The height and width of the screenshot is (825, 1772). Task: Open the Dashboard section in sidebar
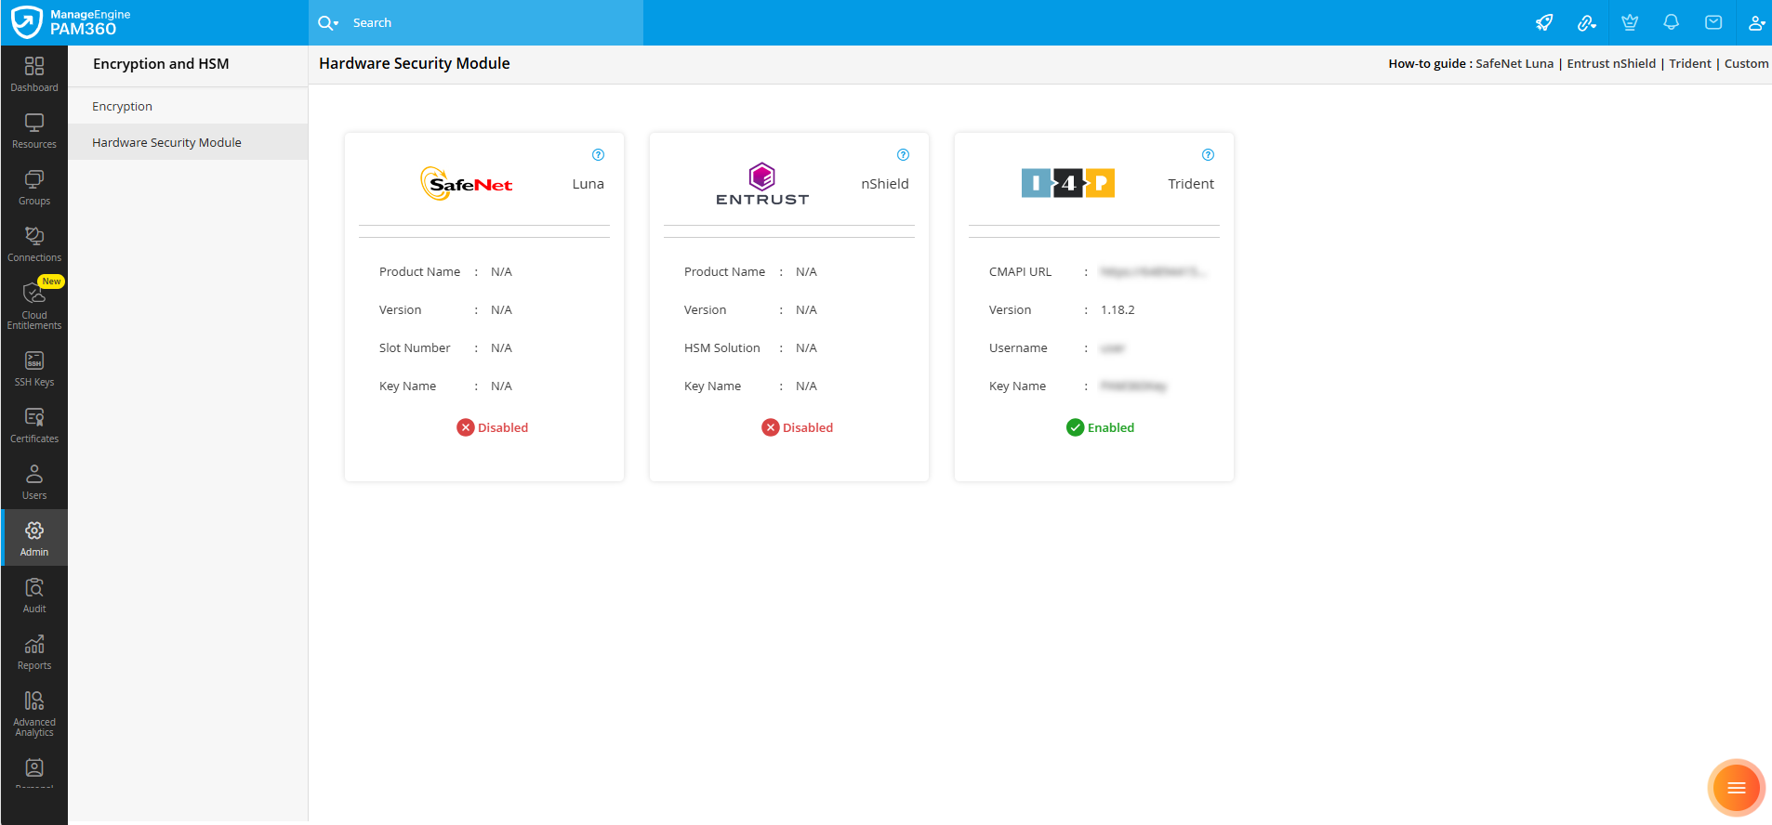[34, 74]
